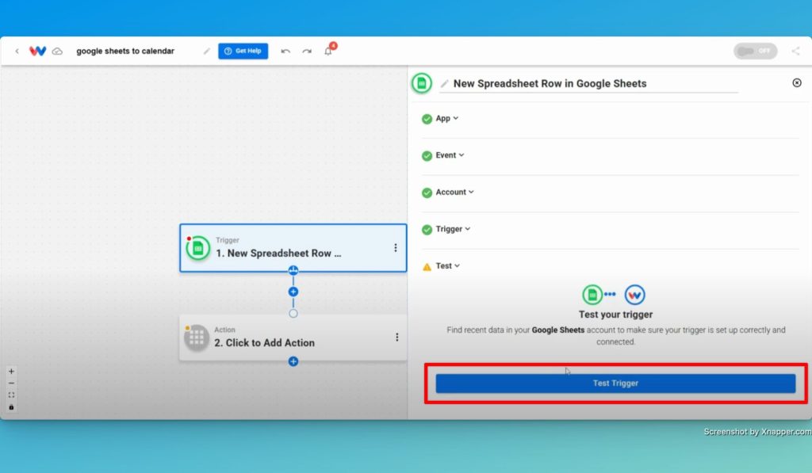Toggle the canvas lock icon
812x473 pixels.
(11, 407)
